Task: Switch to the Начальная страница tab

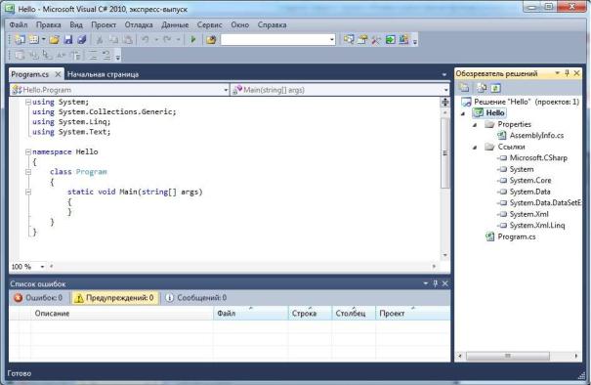Action: click(103, 74)
